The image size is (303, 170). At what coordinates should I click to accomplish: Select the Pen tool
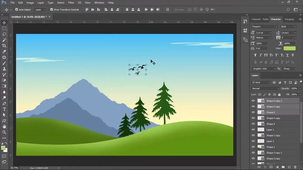(4, 104)
